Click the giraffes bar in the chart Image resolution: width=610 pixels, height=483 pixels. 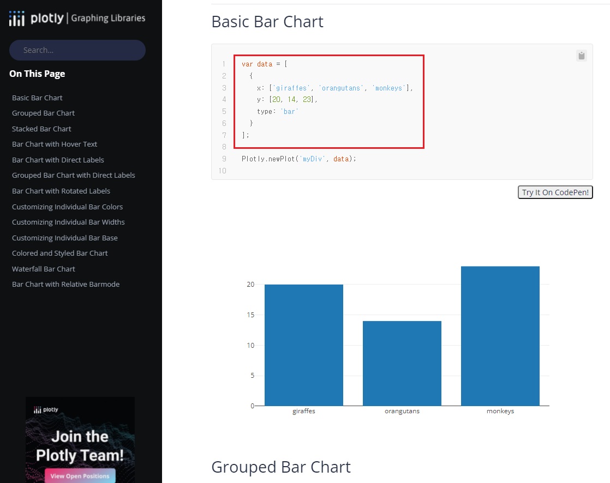tap(304, 345)
